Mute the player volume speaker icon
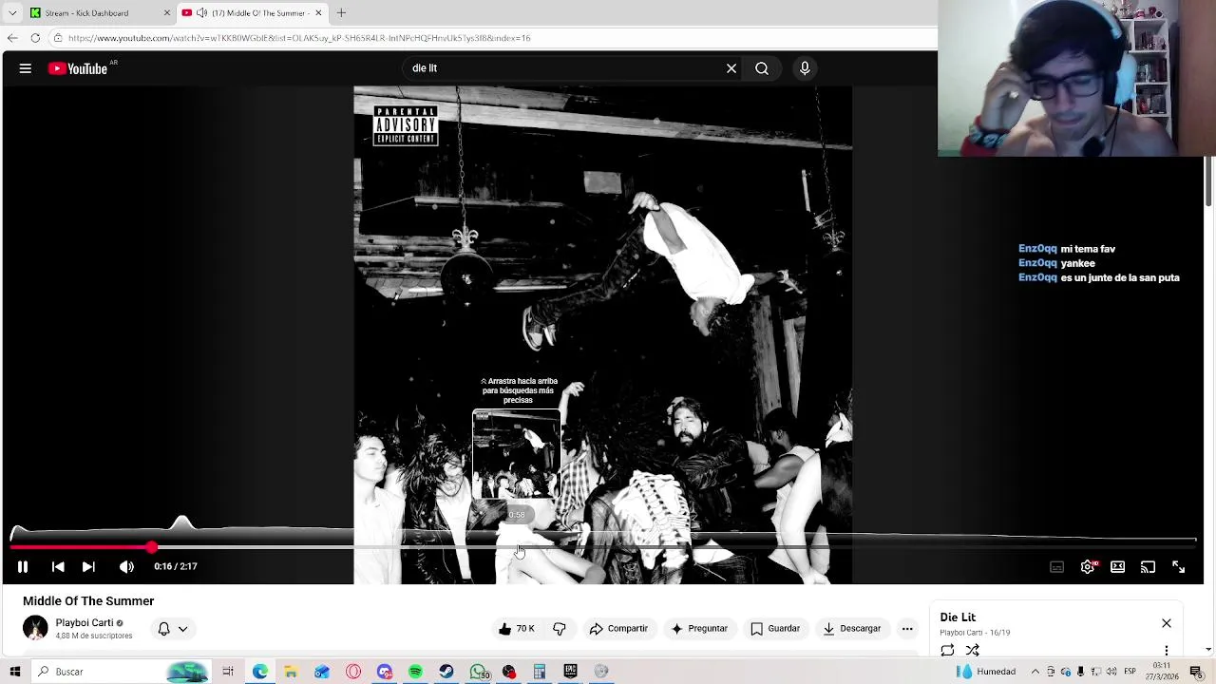The width and height of the screenshot is (1216, 684). tap(126, 567)
